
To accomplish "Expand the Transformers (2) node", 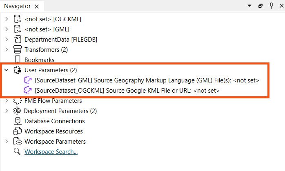I will coord(6,50).
